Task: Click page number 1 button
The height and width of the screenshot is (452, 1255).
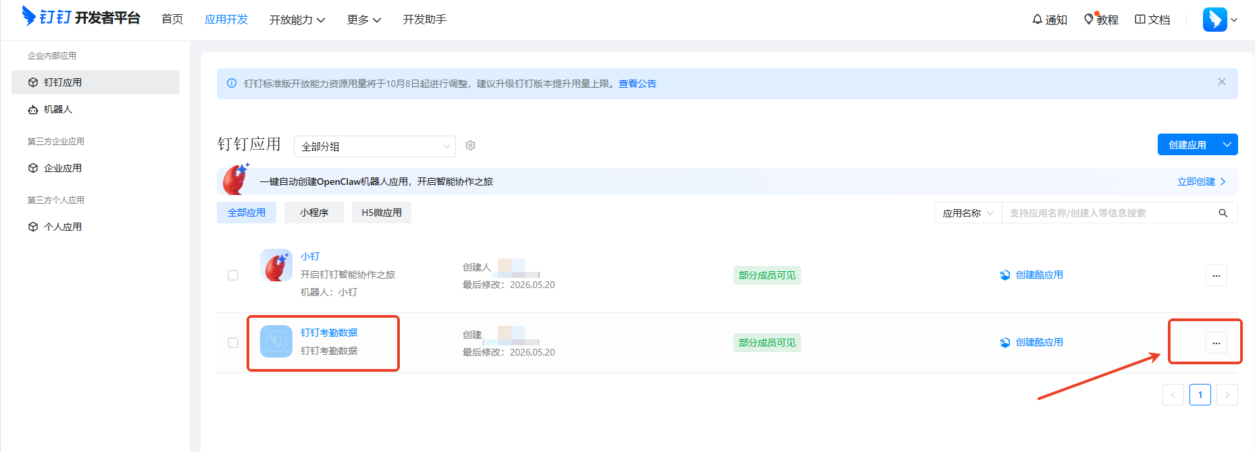Action: (1200, 395)
